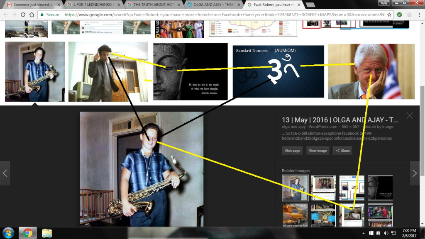Click the power/battery tray icon
Image resolution: width=425 pixels, height=239 pixels.
[x=379, y=233]
